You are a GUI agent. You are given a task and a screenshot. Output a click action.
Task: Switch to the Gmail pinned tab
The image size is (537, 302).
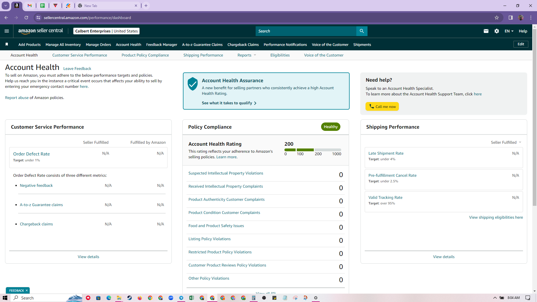pyautogui.click(x=30, y=6)
